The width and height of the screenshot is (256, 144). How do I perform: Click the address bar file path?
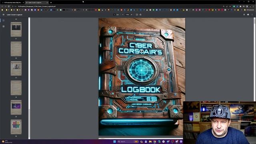(x=37, y=6)
